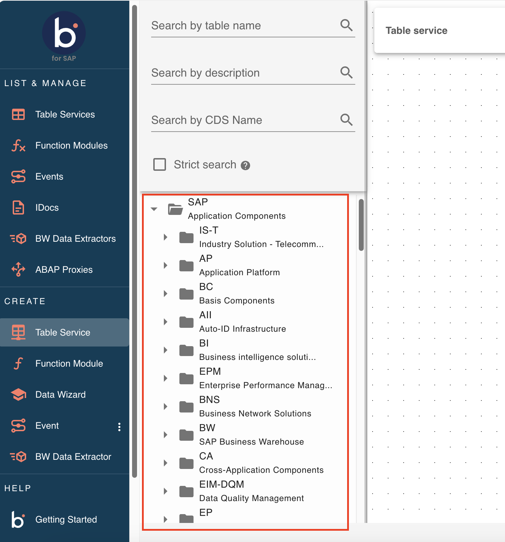This screenshot has width=505, height=542.
Task: Click the Strict search help question mark
Action: click(x=246, y=165)
